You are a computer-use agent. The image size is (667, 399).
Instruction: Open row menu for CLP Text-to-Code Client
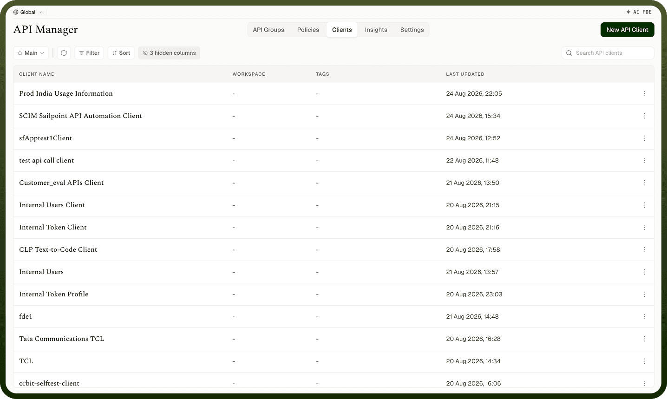point(645,250)
